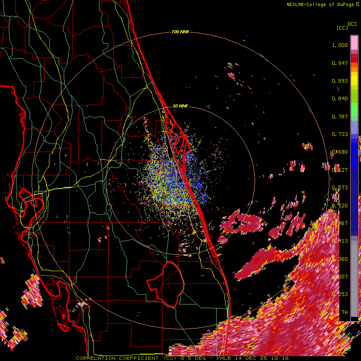
Task: Pick the bright green segment of color bar
Action: [x=354, y=110]
